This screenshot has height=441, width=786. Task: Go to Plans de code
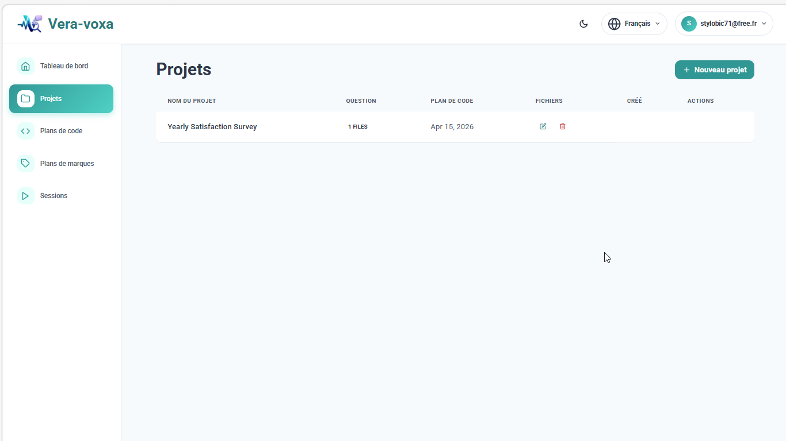tap(61, 131)
